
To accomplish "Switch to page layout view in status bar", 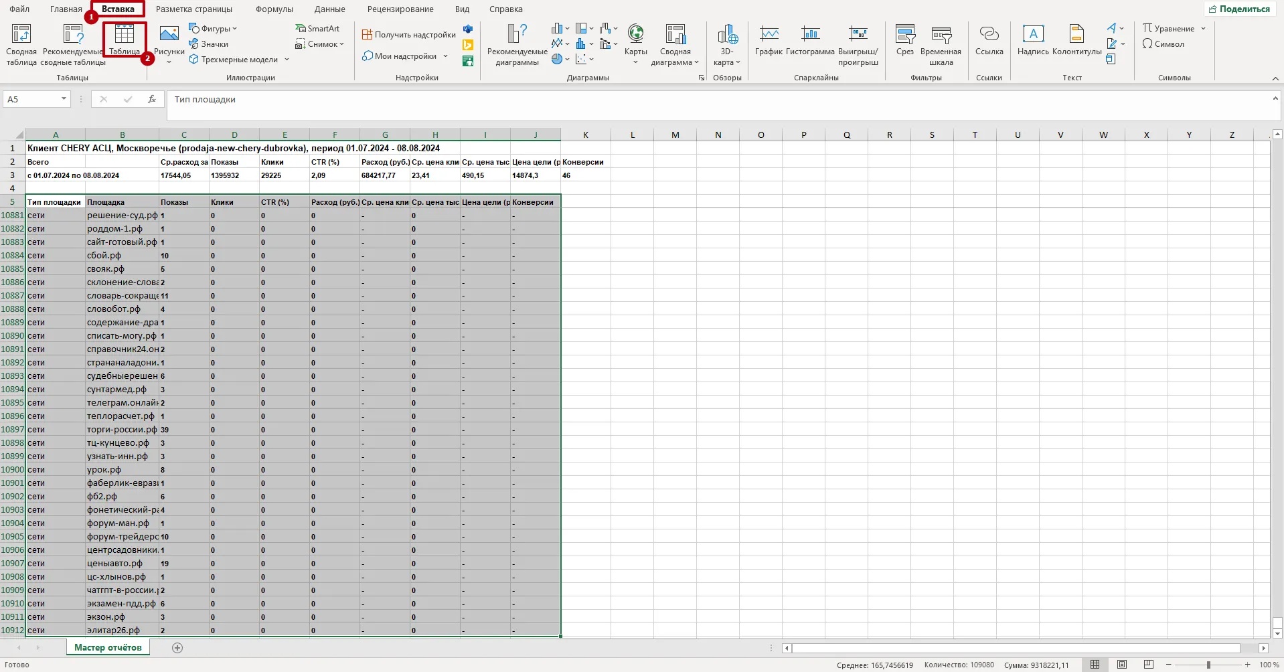I will 1122,665.
